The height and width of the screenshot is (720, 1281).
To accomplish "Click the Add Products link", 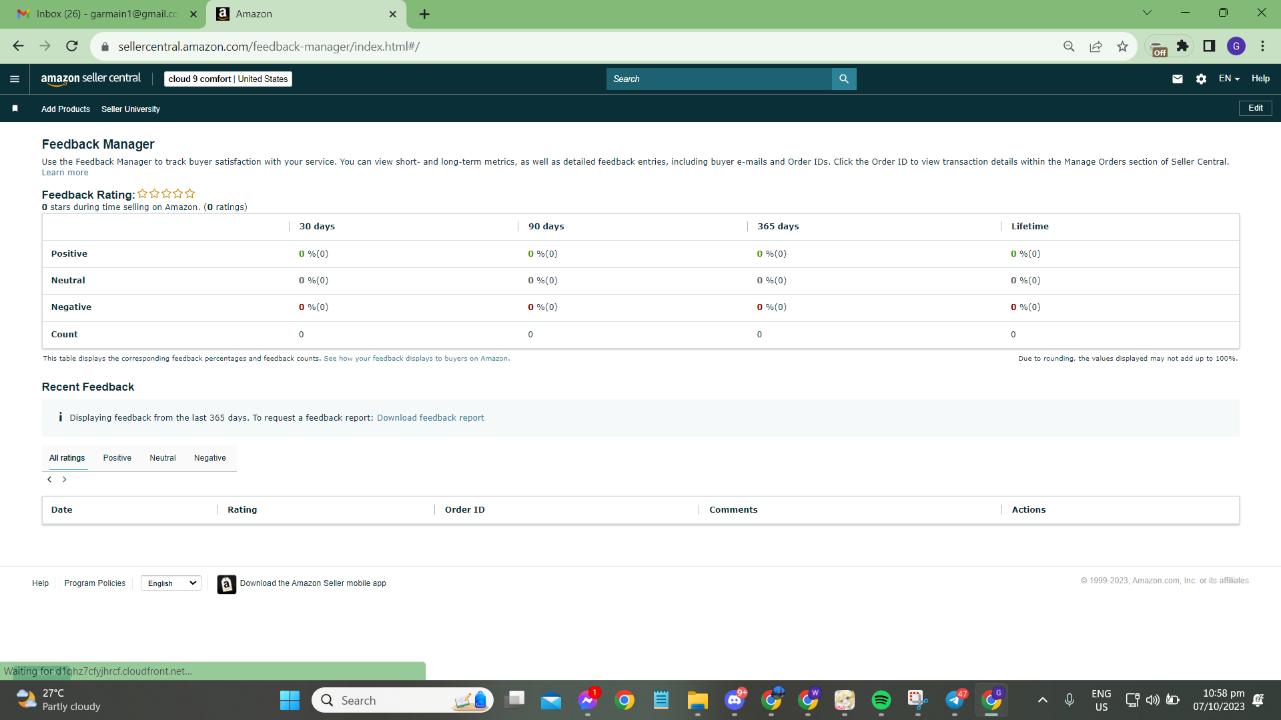I will click(65, 109).
